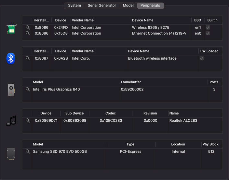Click magnifier beside Realtek ALC283 row

28,121
